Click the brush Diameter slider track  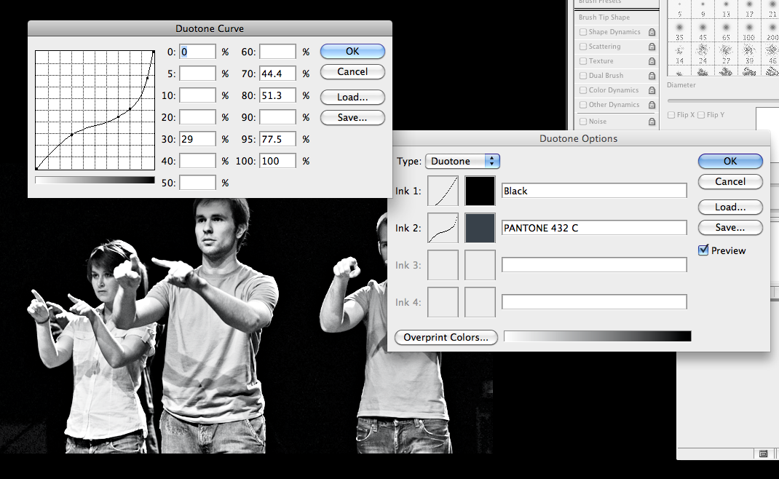[x=723, y=101]
